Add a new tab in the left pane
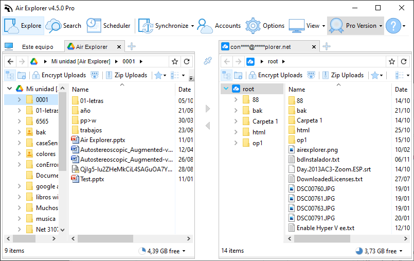 pyautogui.click(x=132, y=46)
